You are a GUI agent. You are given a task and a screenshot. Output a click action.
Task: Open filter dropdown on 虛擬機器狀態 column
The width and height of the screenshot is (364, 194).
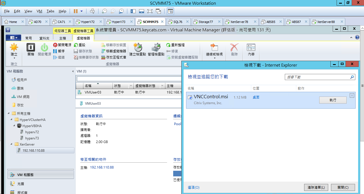click(162, 86)
